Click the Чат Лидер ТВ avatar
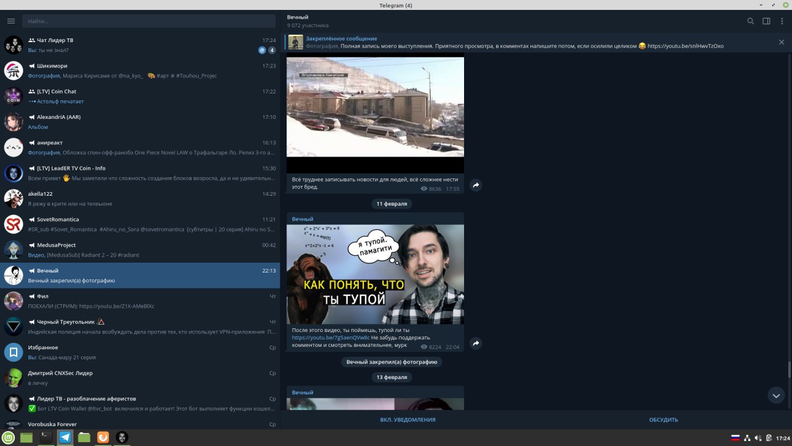Screen dimensions: 792x446 [x=14, y=45]
